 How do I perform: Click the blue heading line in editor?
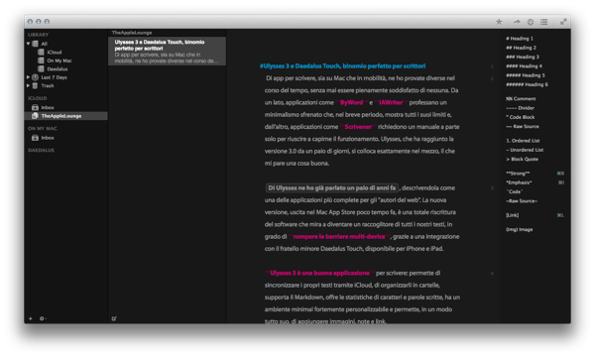[343, 66]
